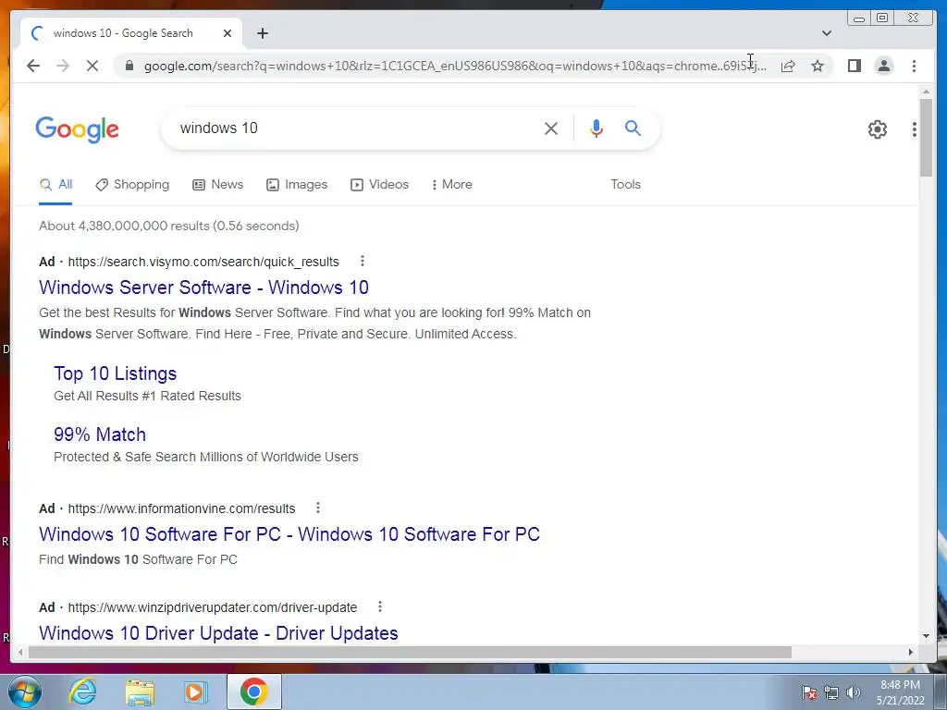Open network status tray icon
Viewport: 947px width, 710px height.
(831, 692)
